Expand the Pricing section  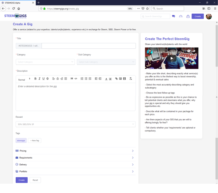click(76, 151)
